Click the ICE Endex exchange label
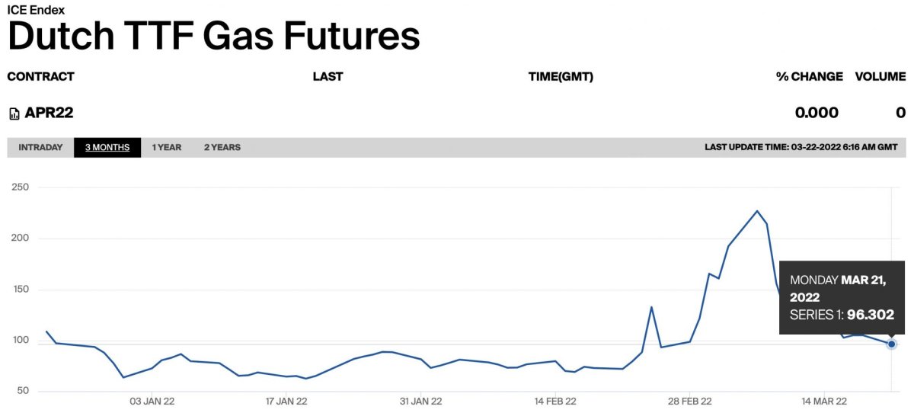914x413 pixels. [36, 10]
